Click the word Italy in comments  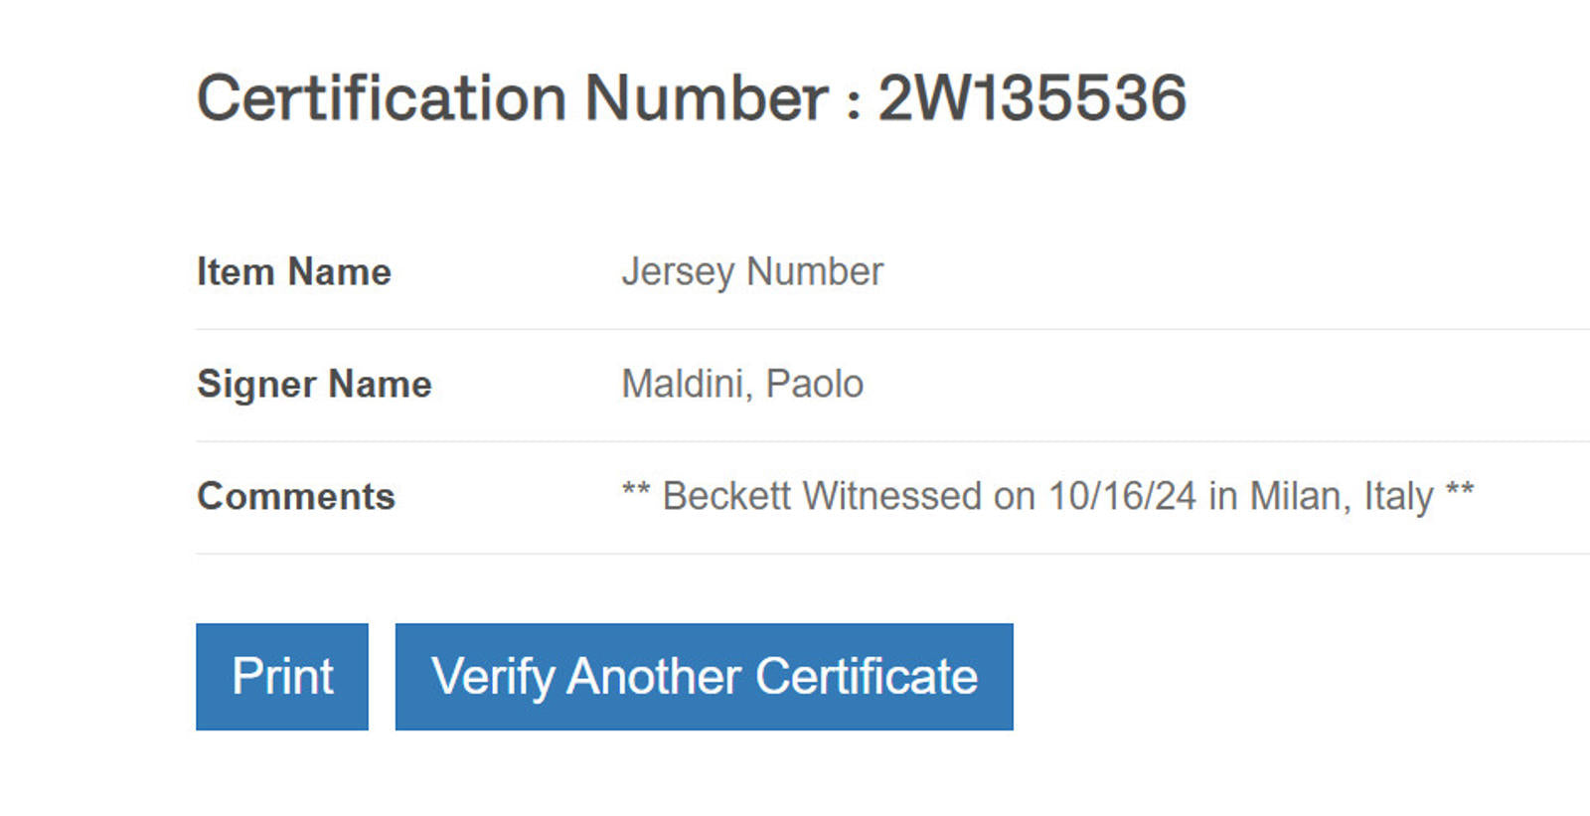(1398, 496)
